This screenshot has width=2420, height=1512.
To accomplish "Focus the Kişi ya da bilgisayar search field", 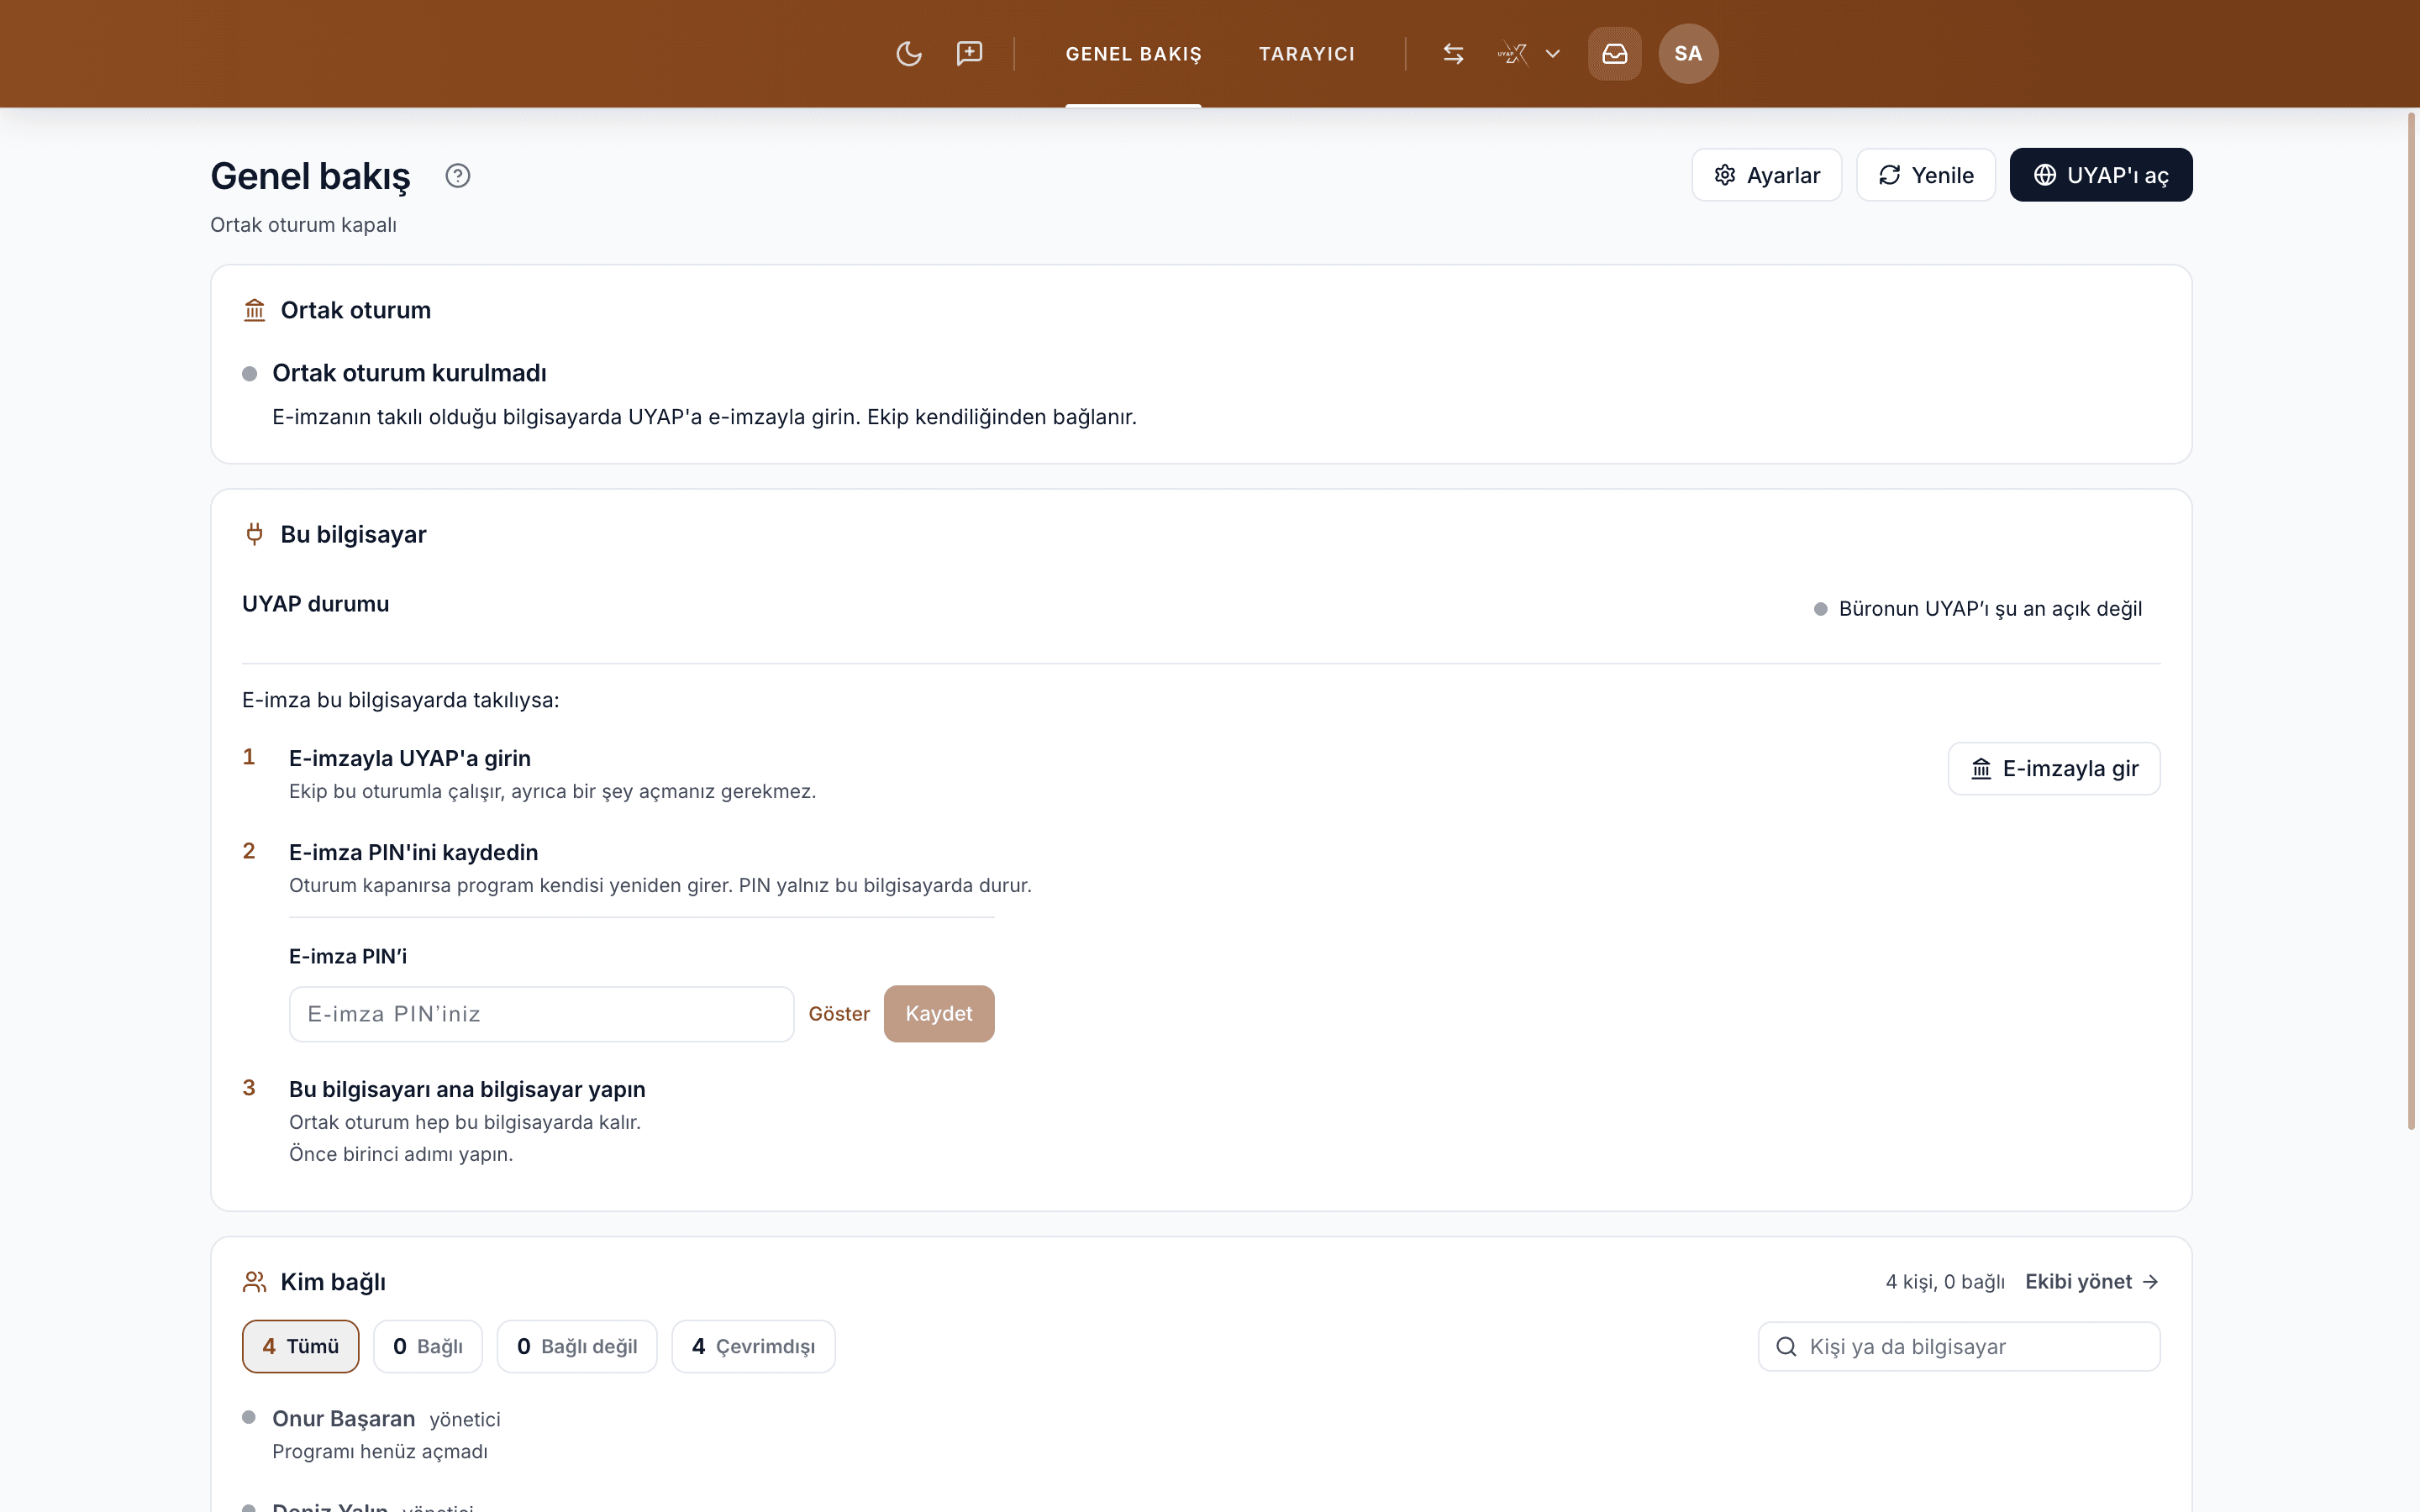I will [1959, 1346].
